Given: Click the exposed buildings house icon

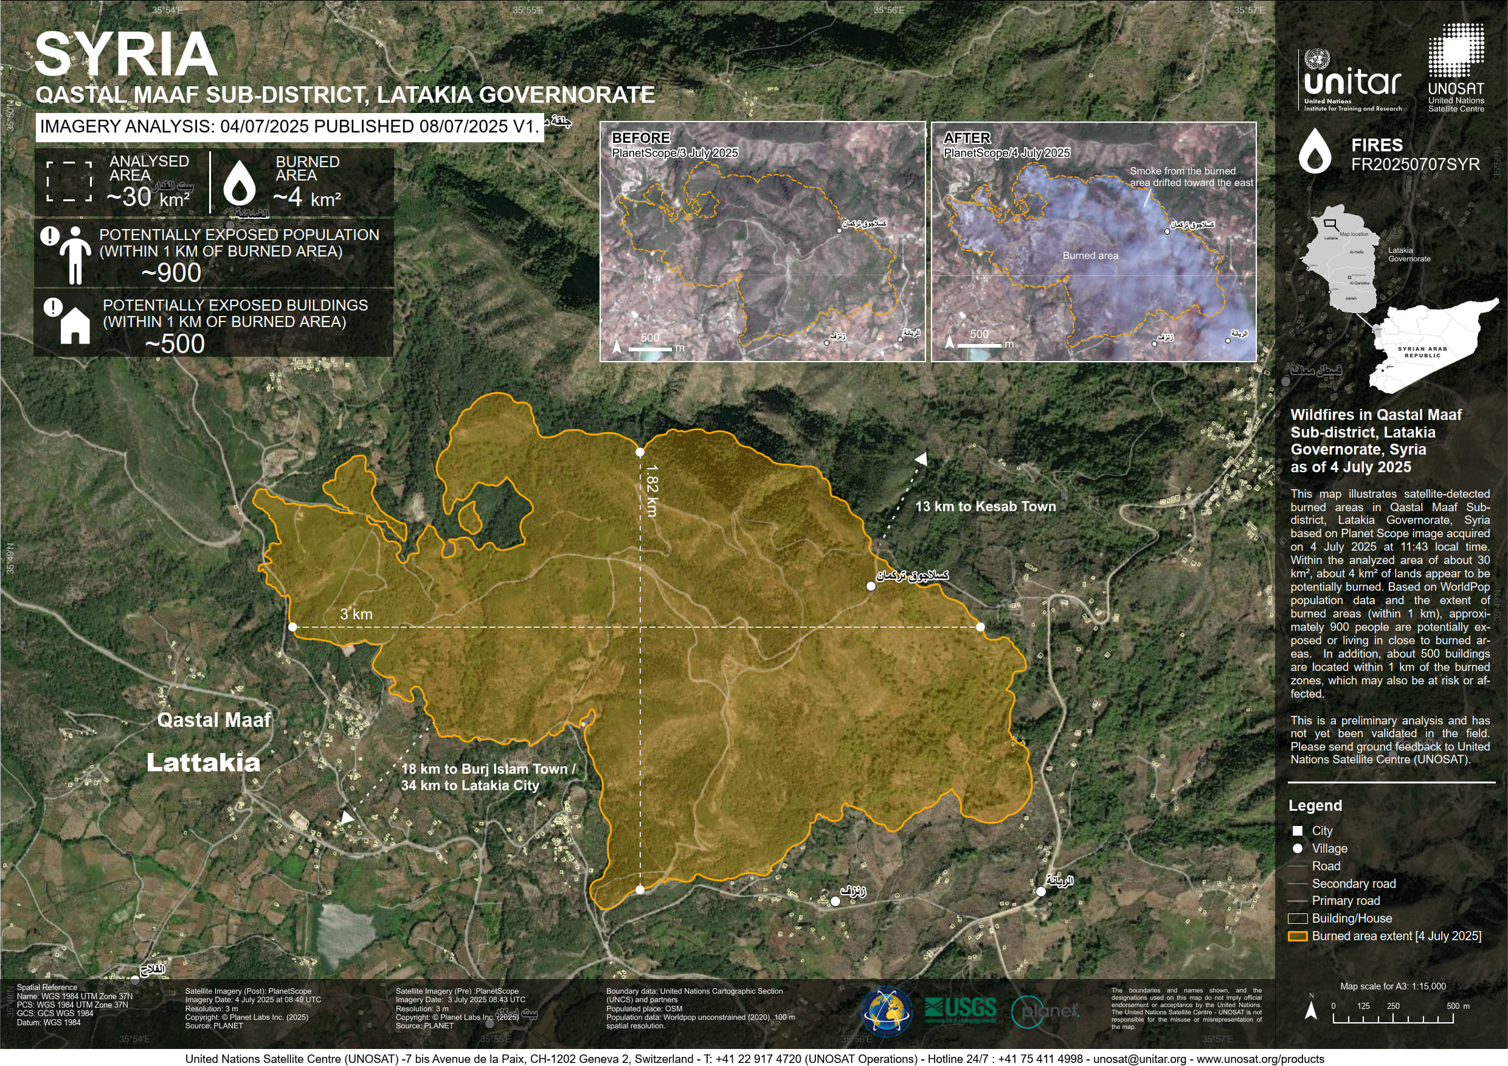Looking at the screenshot, I should pos(74,325).
